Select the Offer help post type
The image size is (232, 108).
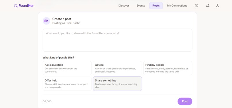coord(67,84)
